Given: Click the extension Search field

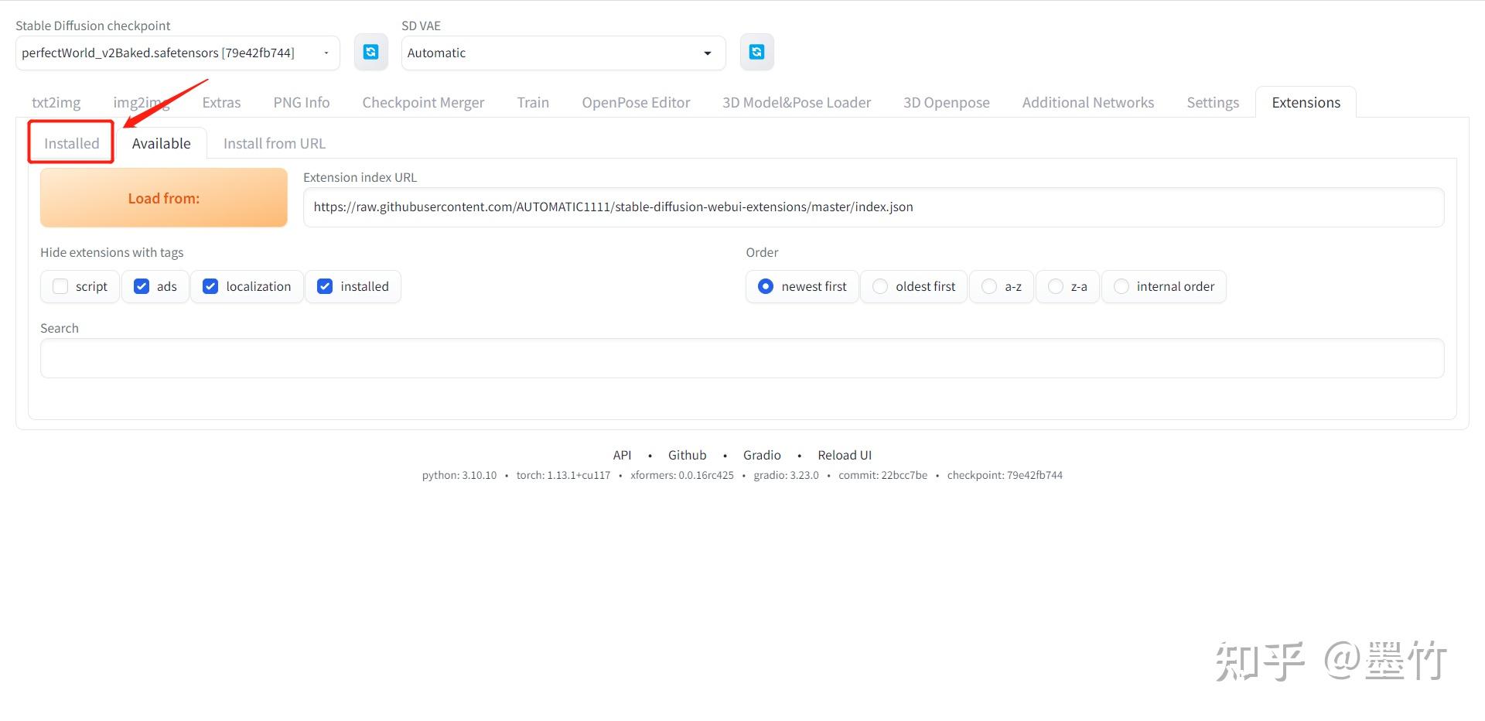Looking at the screenshot, I should click(x=741, y=357).
